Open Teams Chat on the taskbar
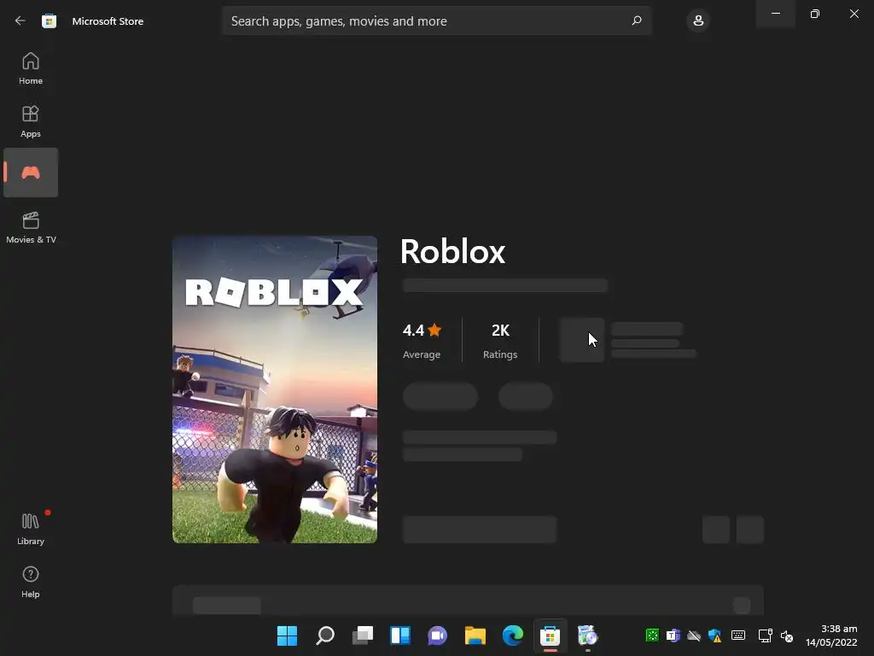Screen dimensions: 874x656 [x=438, y=635]
